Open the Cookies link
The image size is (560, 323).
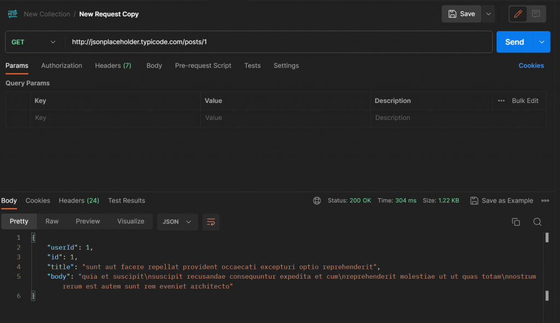[x=531, y=66]
